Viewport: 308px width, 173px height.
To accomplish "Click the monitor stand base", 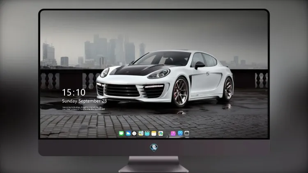I will [x=154, y=164].
